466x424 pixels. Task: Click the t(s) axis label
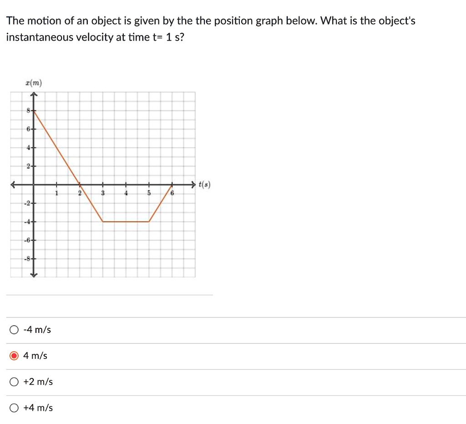pos(204,184)
